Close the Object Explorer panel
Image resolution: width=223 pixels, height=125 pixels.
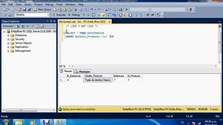click(54, 21)
